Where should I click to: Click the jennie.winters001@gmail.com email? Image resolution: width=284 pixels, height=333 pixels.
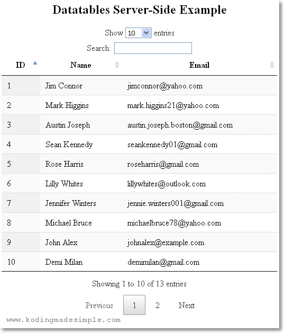coord(175,203)
